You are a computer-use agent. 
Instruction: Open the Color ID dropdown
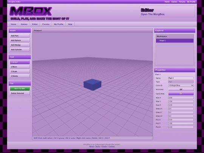point(181,85)
